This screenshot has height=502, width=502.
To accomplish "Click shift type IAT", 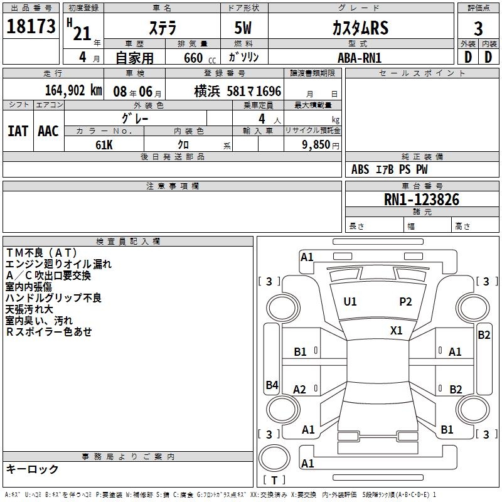I will [x=18, y=131].
